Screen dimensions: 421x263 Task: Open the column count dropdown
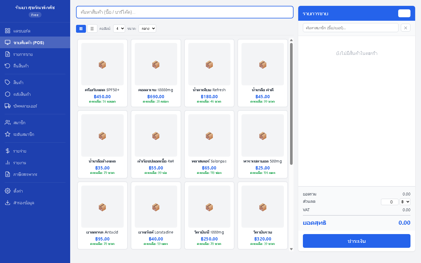(119, 29)
